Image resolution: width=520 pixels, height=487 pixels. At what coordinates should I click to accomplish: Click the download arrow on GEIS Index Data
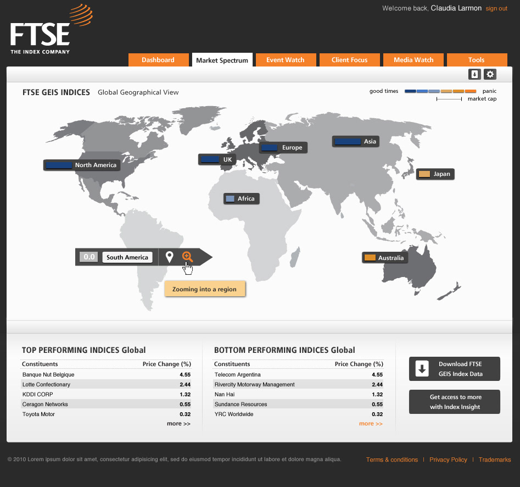coord(422,368)
